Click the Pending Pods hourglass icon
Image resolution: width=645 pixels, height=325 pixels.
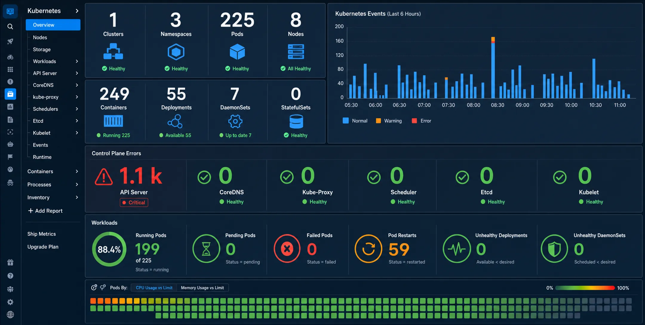tap(206, 249)
